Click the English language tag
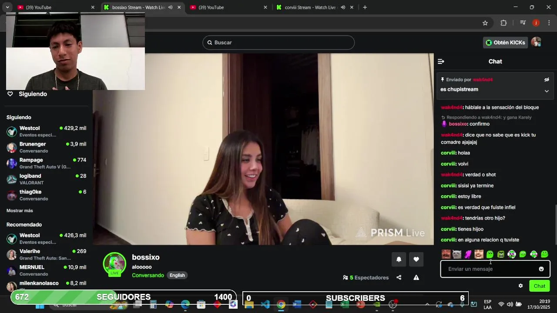Image resolution: width=557 pixels, height=313 pixels. pyautogui.click(x=177, y=276)
